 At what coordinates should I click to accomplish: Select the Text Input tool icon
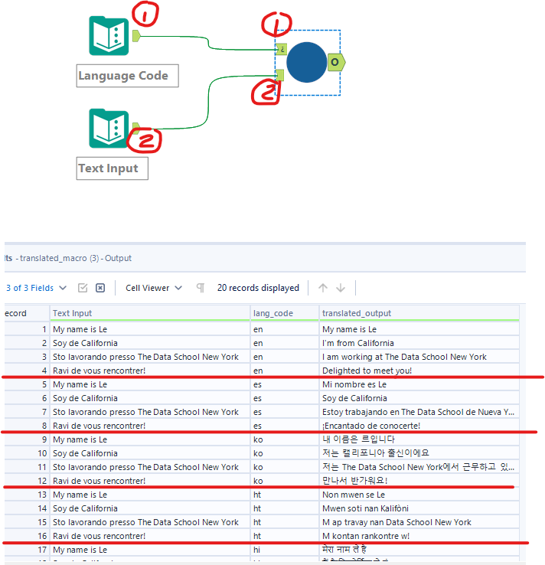[x=109, y=129]
